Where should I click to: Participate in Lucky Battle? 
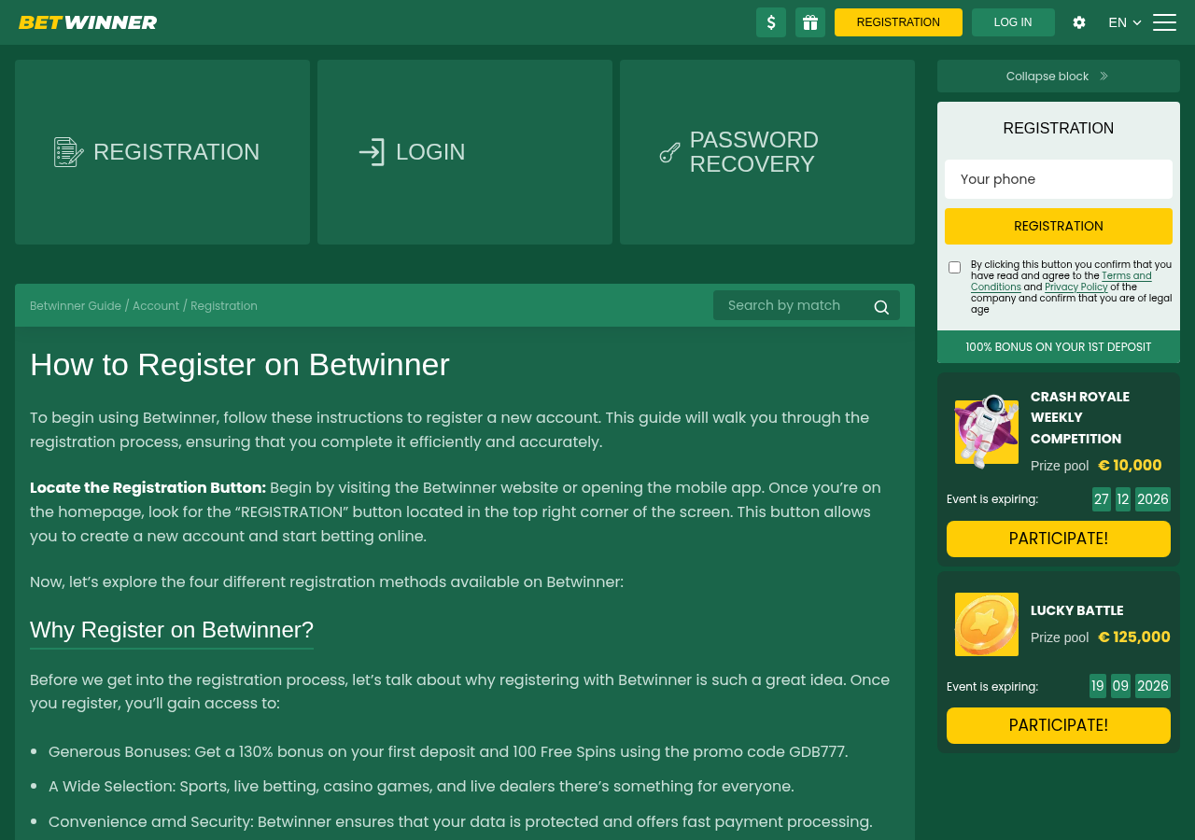tap(1059, 725)
